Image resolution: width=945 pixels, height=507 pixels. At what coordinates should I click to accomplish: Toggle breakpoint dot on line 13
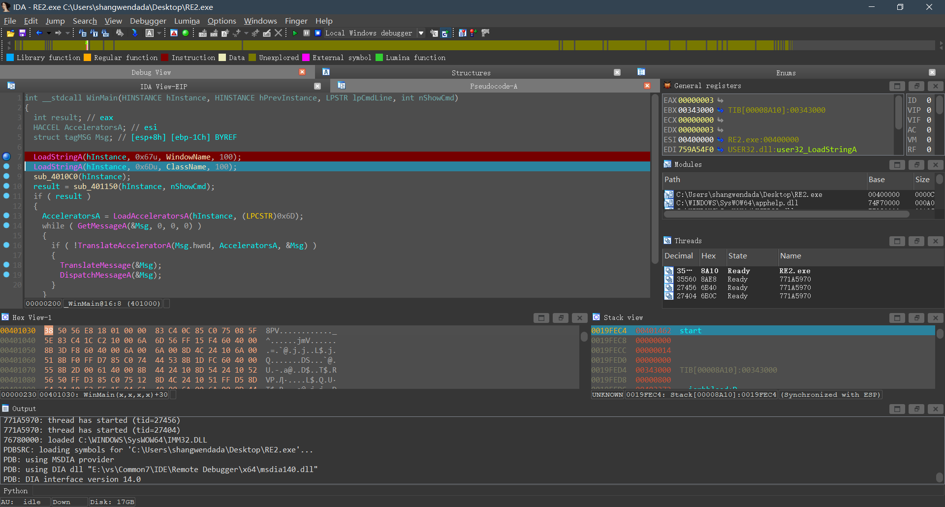(6, 216)
